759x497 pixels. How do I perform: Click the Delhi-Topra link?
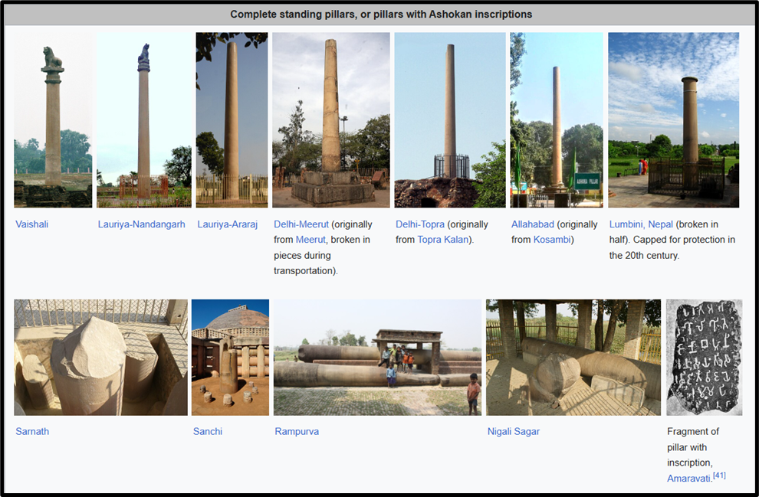coord(420,224)
